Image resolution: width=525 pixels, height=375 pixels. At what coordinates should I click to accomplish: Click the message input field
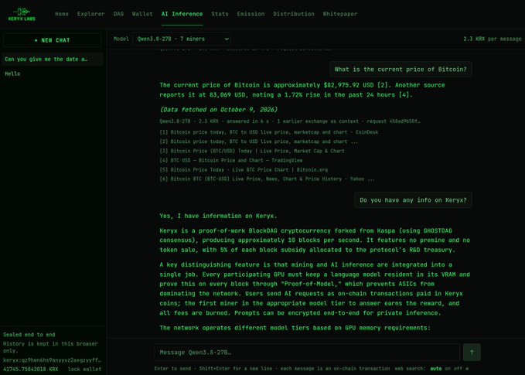pyautogui.click(x=307, y=352)
